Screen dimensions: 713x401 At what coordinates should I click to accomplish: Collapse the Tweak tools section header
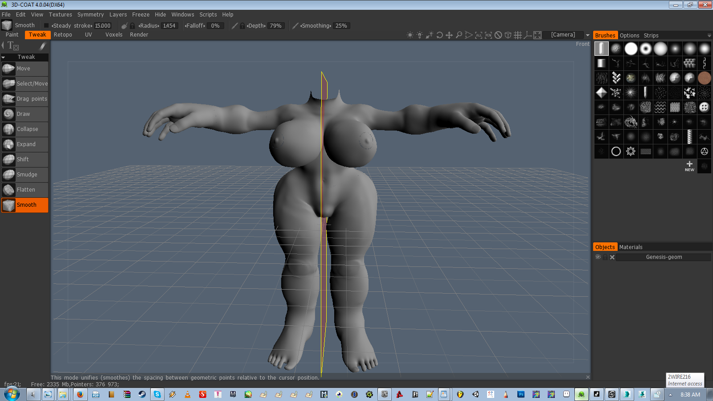coord(4,57)
